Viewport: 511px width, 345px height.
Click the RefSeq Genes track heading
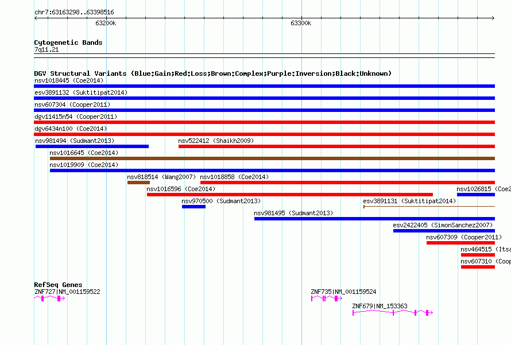58,285
